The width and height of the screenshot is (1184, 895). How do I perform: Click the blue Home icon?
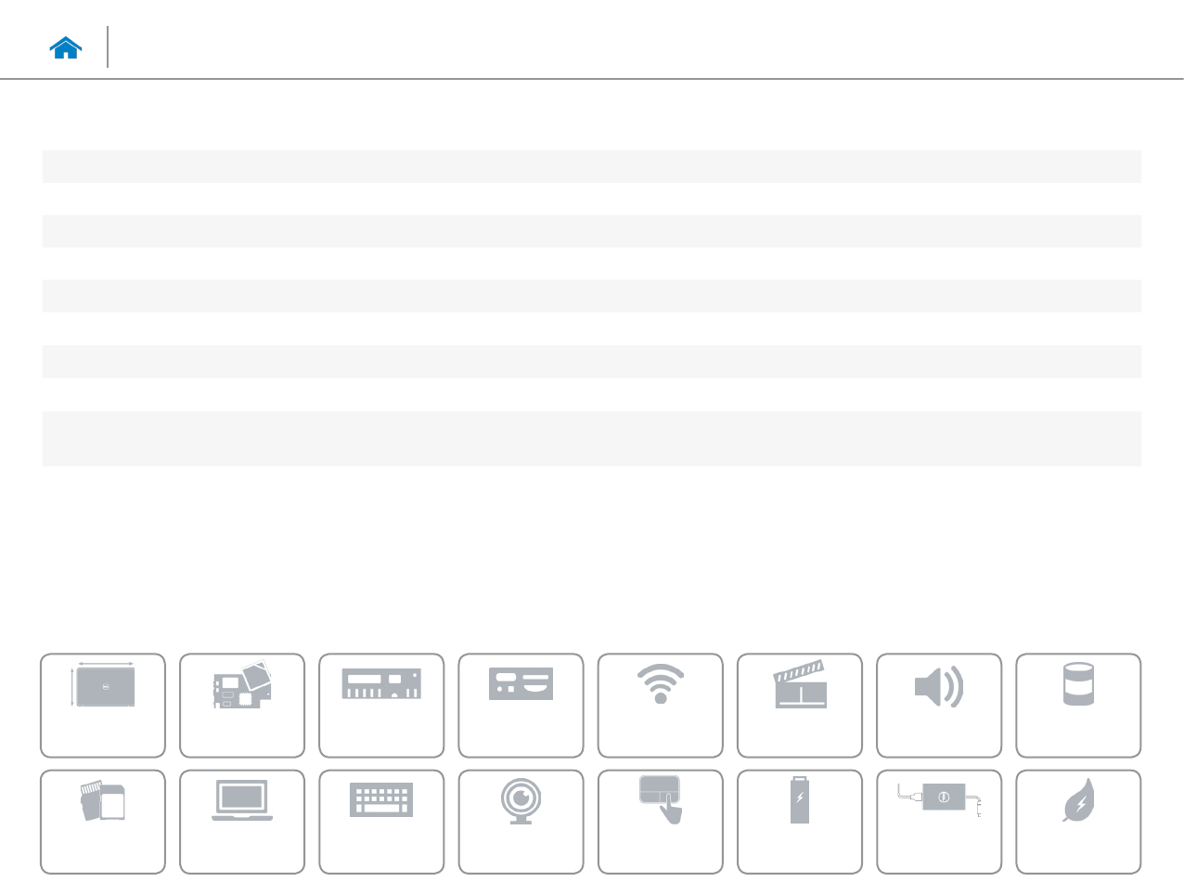[66, 47]
